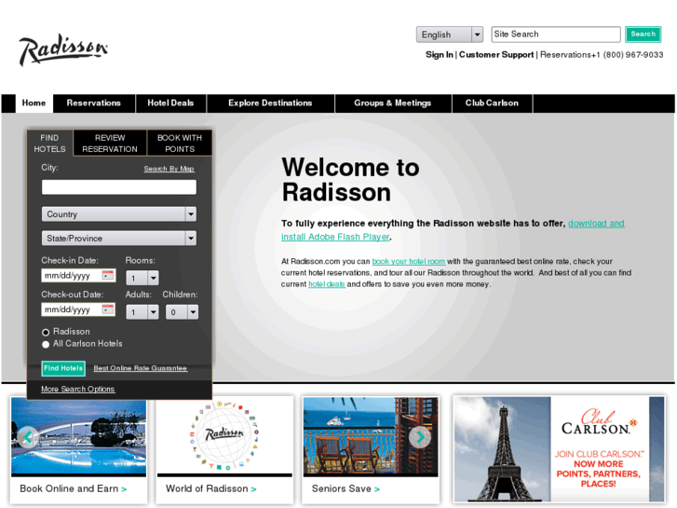
Task: Click More Search Options link
Action: 77,389
